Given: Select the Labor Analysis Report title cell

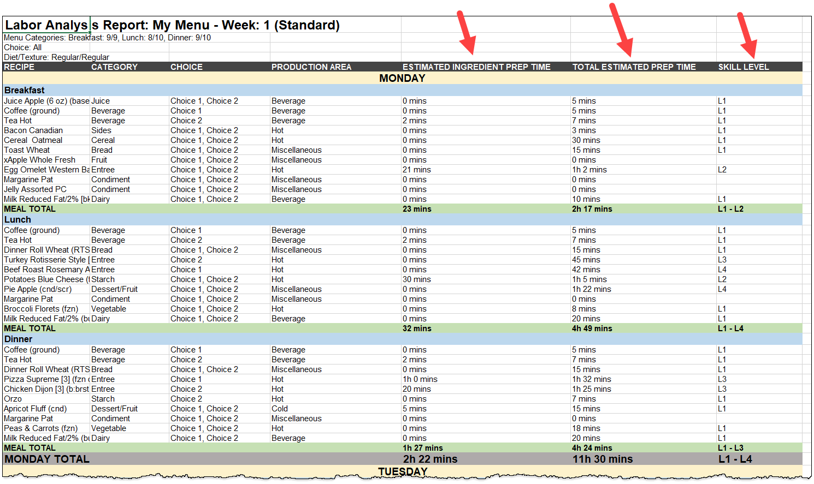Looking at the screenshot, I should click(172, 25).
